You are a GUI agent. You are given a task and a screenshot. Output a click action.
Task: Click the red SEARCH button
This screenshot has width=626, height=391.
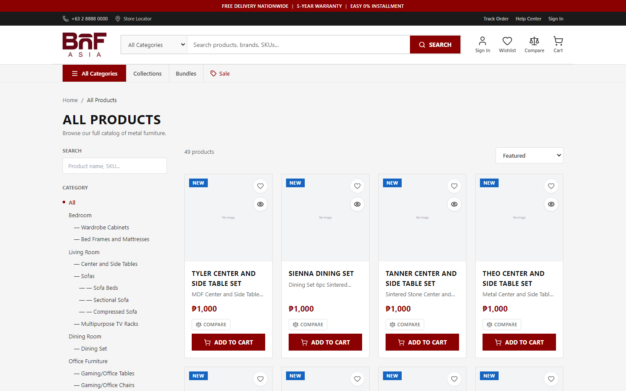(x=435, y=45)
